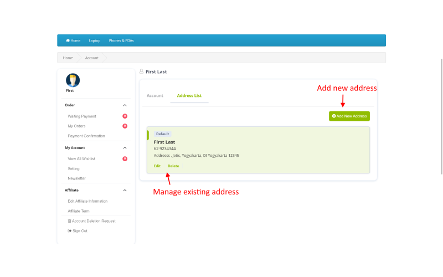Open the Phones & PDAs menu
The width and height of the screenshot is (443, 277).
pyautogui.click(x=121, y=40)
